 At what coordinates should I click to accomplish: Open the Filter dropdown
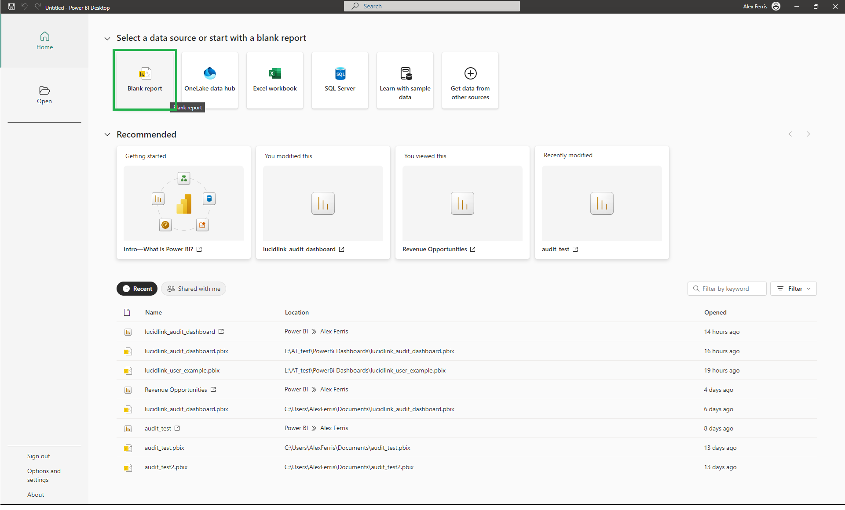(793, 289)
